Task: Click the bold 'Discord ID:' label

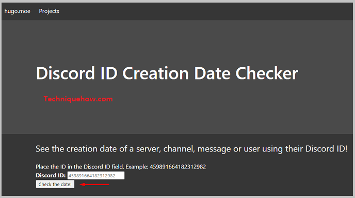Action: [51, 176]
